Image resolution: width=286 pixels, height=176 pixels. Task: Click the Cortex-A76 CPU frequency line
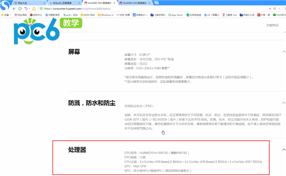[193, 162]
